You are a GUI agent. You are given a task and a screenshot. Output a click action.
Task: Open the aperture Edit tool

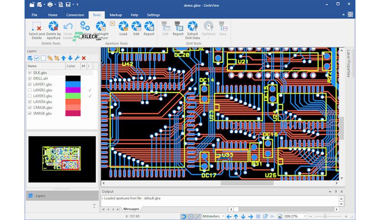(136, 29)
